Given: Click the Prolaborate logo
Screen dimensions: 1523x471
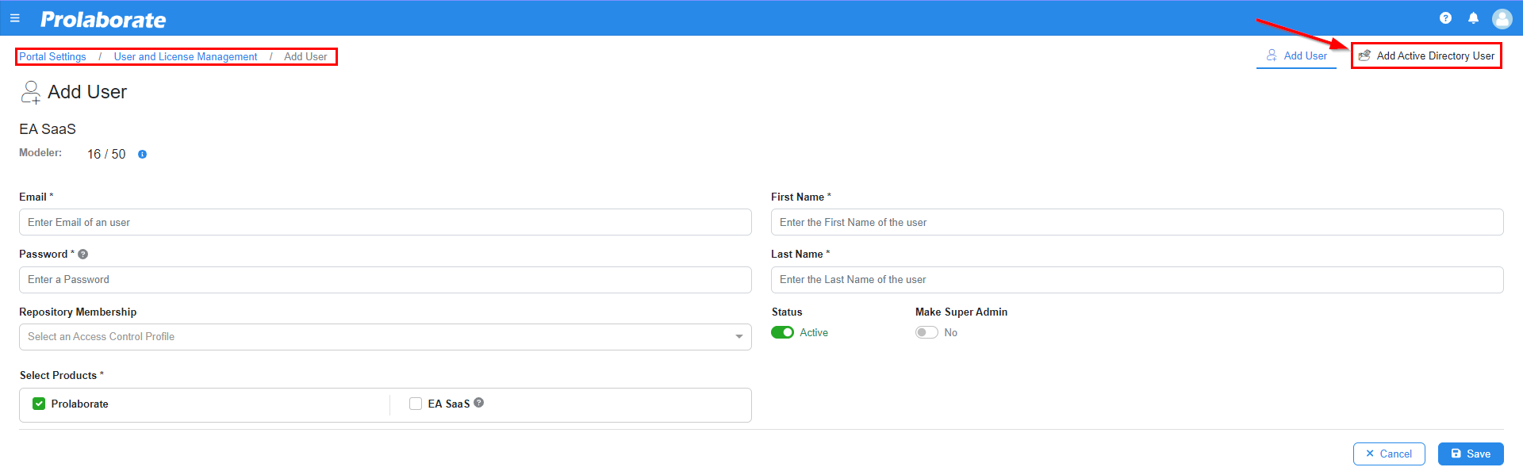Looking at the screenshot, I should tap(103, 19).
